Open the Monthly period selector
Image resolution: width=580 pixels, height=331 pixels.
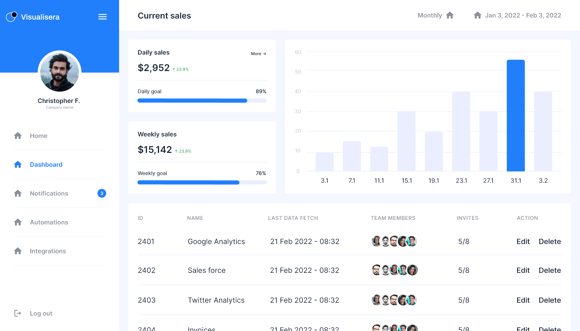(x=430, y=15)
